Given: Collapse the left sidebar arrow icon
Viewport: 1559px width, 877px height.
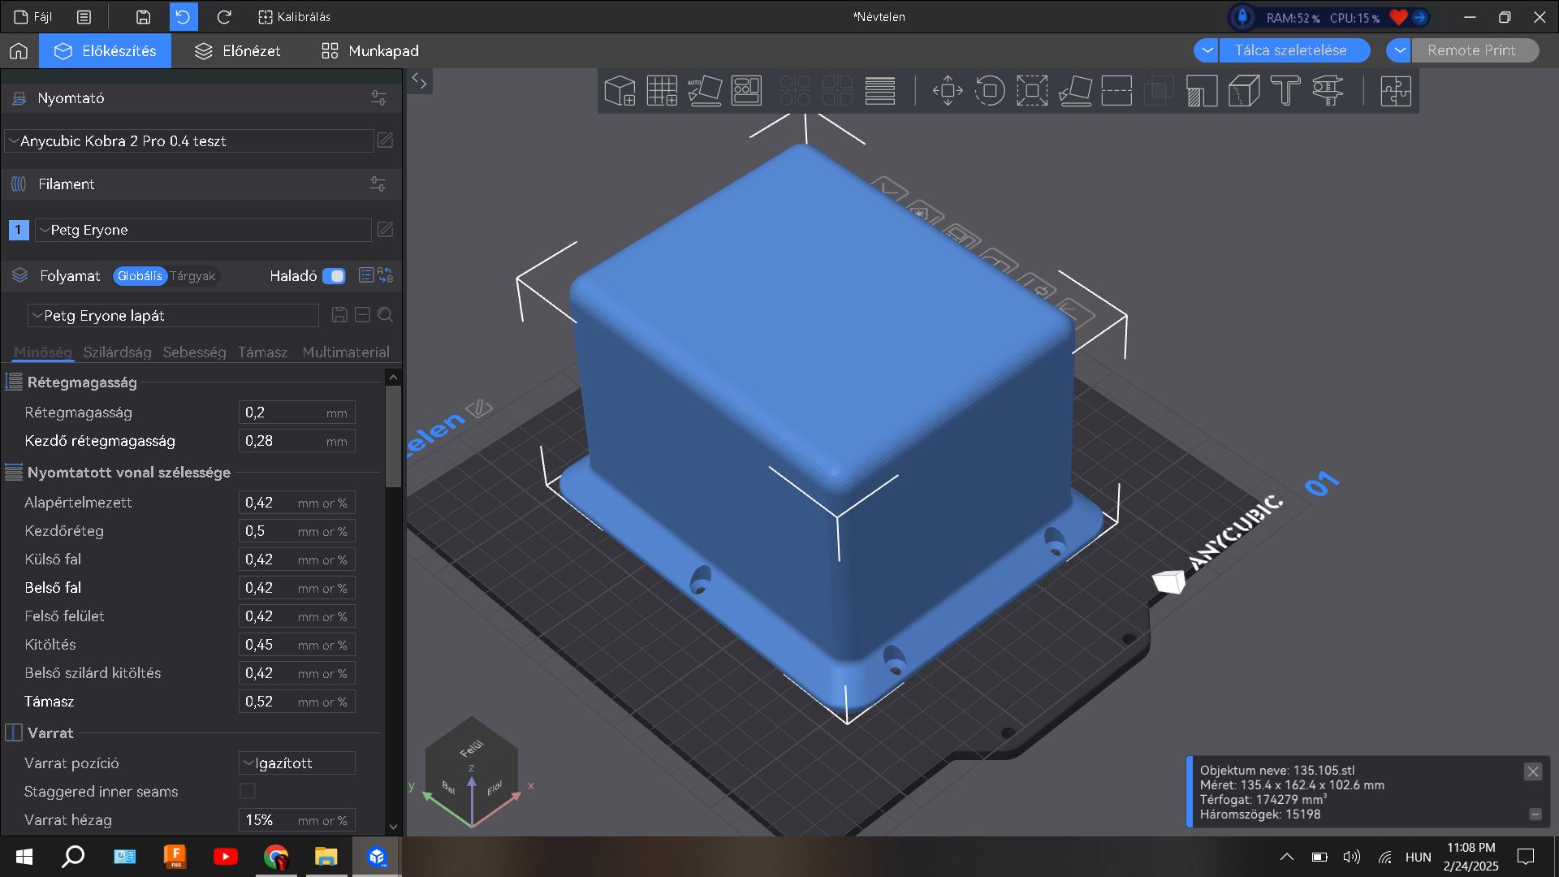Looking at the screenshot, I should click(x=419, y=80).
